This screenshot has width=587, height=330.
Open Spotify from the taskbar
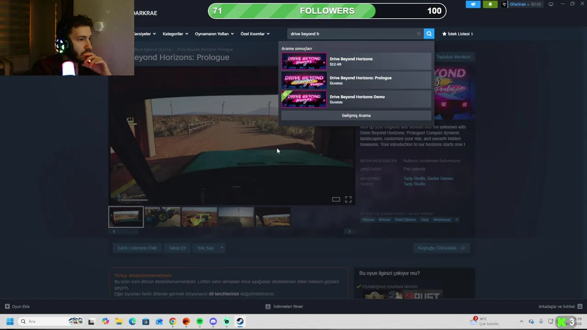coord(199,321)
